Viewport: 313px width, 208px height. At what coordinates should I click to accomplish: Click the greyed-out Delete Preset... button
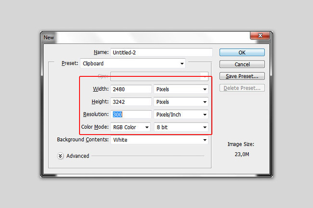click(x=242, y=88)
